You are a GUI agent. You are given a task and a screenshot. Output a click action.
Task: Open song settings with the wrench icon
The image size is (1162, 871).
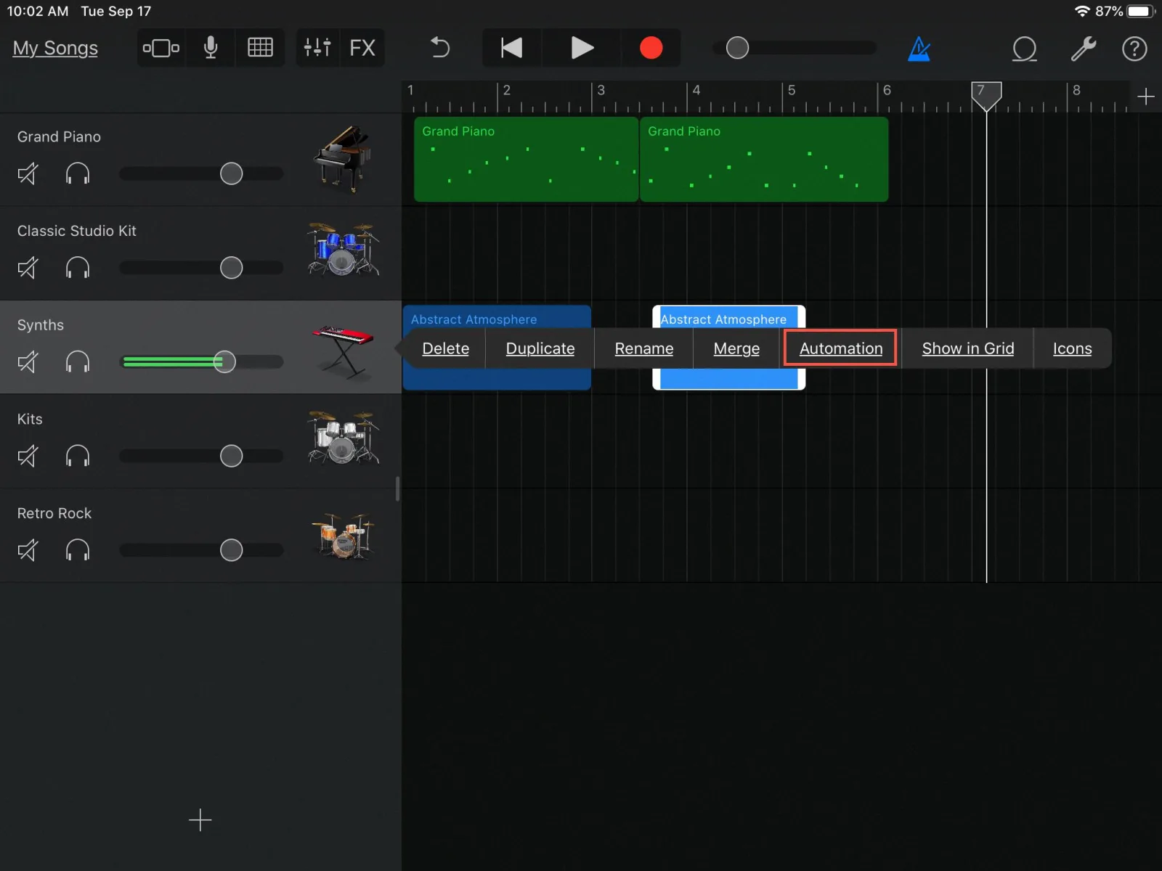[x=1083, y=49]
